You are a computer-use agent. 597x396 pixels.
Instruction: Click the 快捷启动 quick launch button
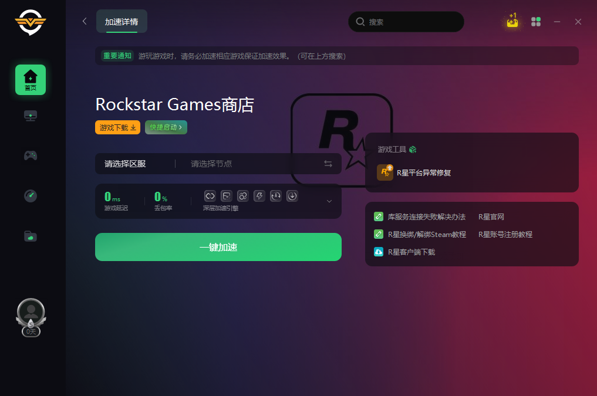[x=166, y=127]
